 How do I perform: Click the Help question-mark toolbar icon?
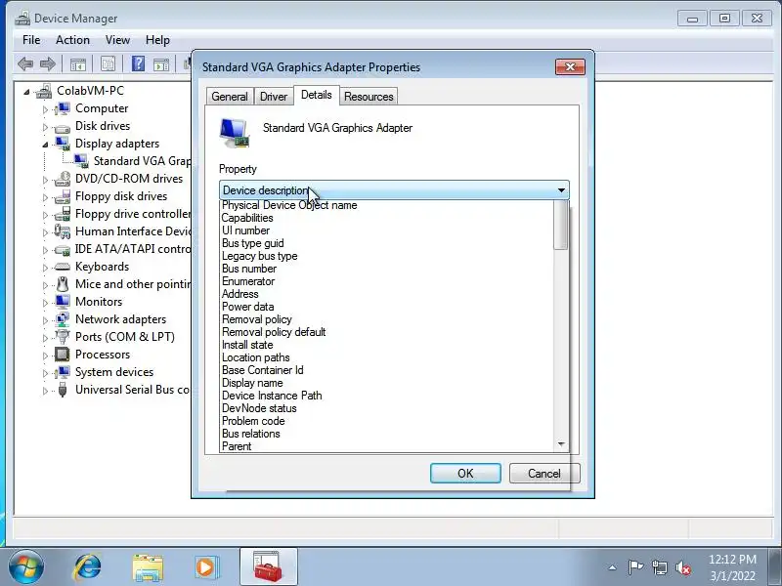[138, 63]
